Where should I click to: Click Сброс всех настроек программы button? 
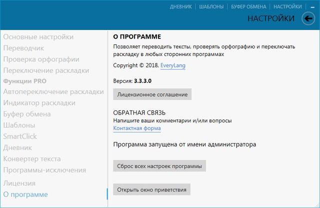[x=159, y=166]
